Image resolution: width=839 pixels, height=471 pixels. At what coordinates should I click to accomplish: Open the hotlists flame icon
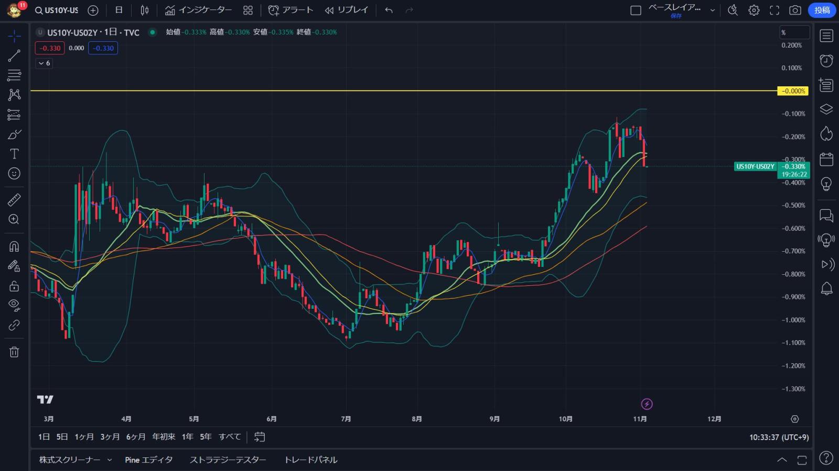point(826,134)
